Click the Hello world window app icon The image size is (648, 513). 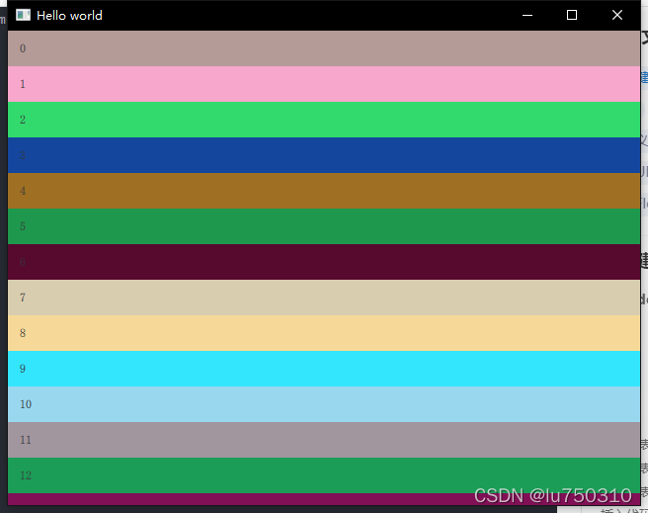point(23,15)
